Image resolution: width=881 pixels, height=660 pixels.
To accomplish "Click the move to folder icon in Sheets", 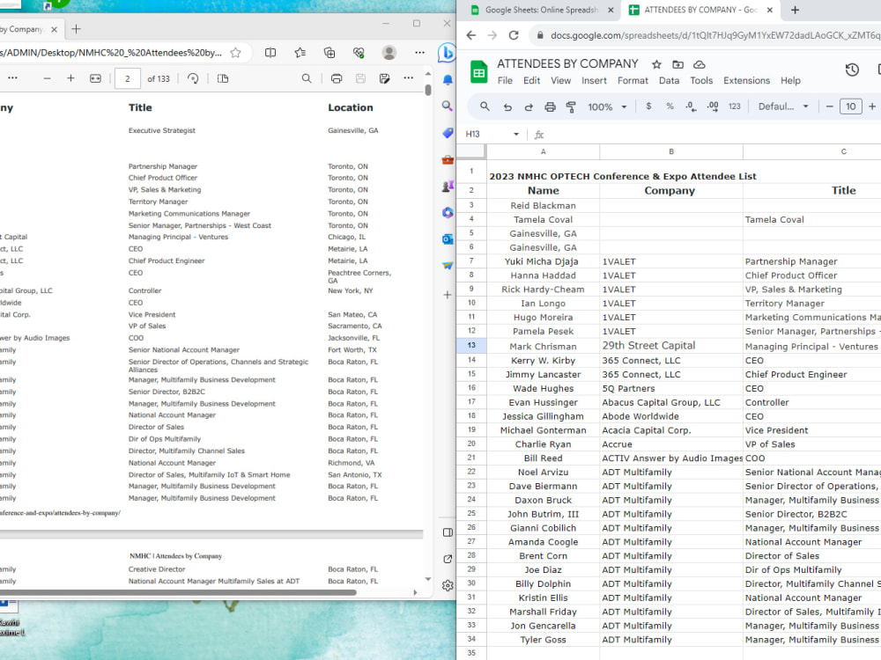I will point(677,64).
